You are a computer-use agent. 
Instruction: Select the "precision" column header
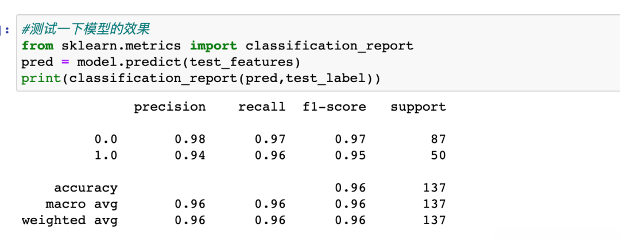[169, 107]
